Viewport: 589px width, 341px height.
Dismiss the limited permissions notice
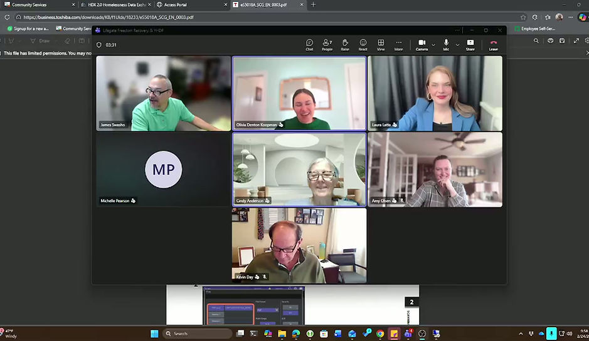pos(587,53)
